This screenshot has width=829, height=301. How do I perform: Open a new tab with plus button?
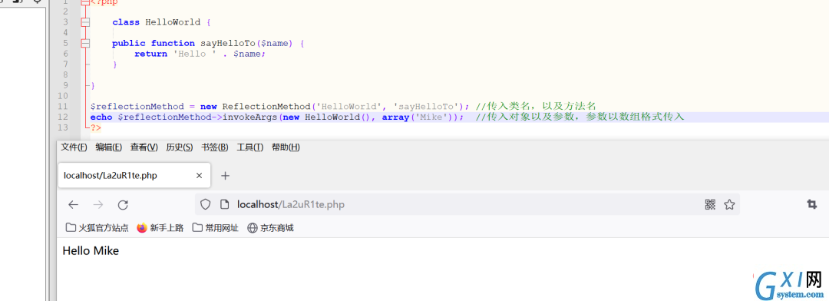pos(225,176)
